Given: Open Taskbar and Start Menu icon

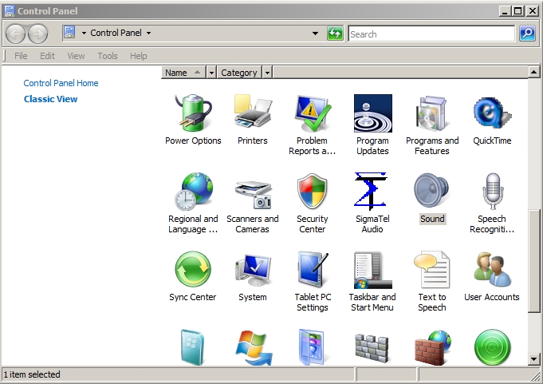Looking at the screenshot, I should point(372,269).
